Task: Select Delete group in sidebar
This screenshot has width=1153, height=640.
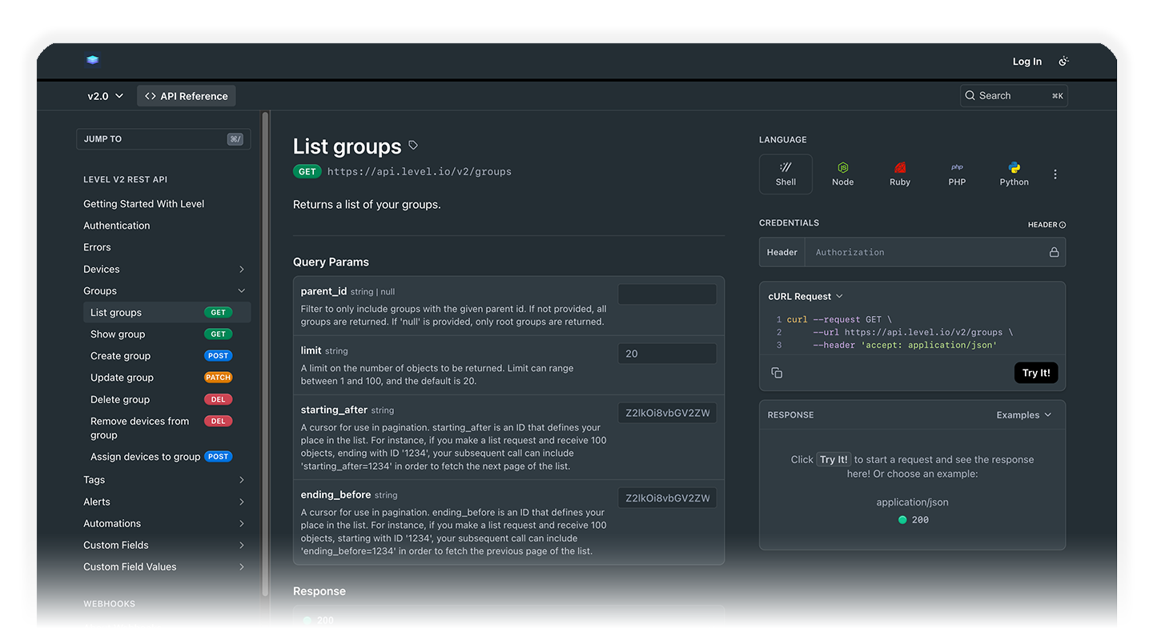Action: tap(167, 399)
